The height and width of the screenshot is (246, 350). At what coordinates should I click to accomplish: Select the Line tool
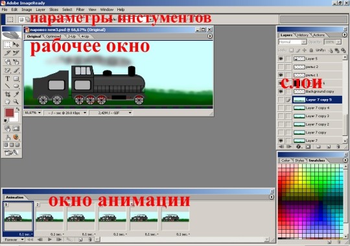[x=7, y=86]
